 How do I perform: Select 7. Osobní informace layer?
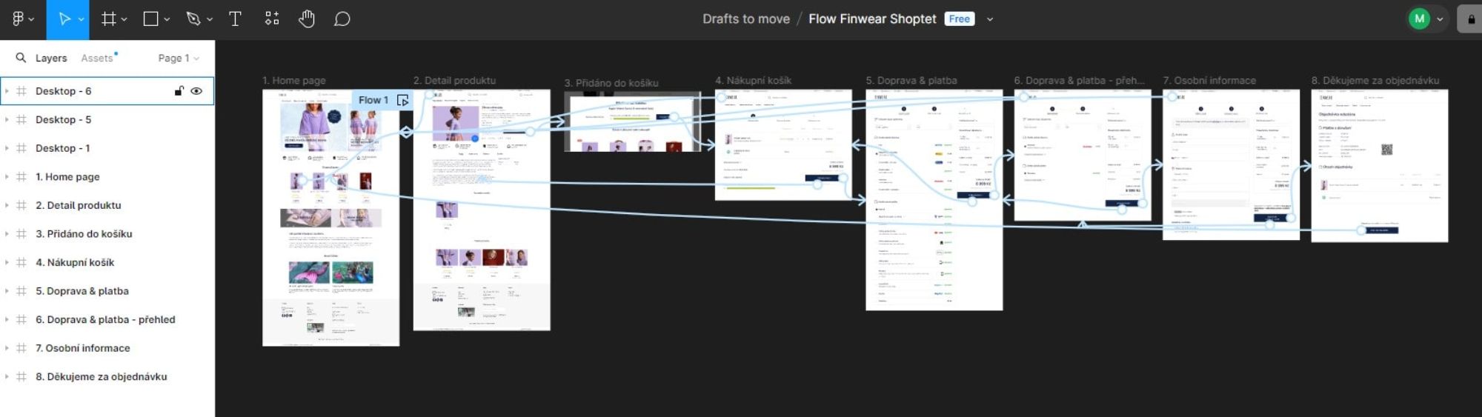107,348
